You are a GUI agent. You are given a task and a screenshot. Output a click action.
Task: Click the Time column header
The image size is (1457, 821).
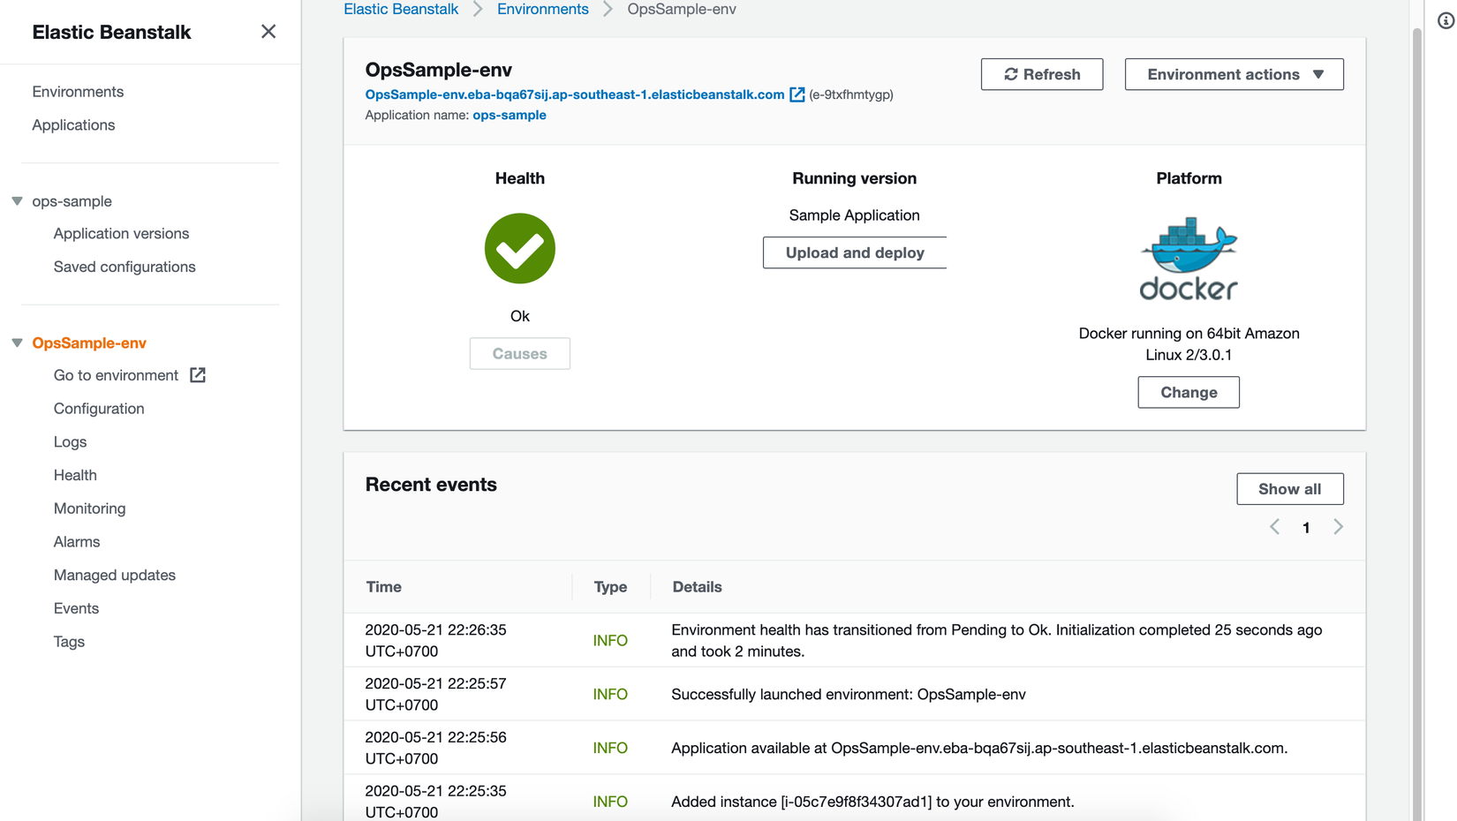pyautogui.click(x=384, y=587)
